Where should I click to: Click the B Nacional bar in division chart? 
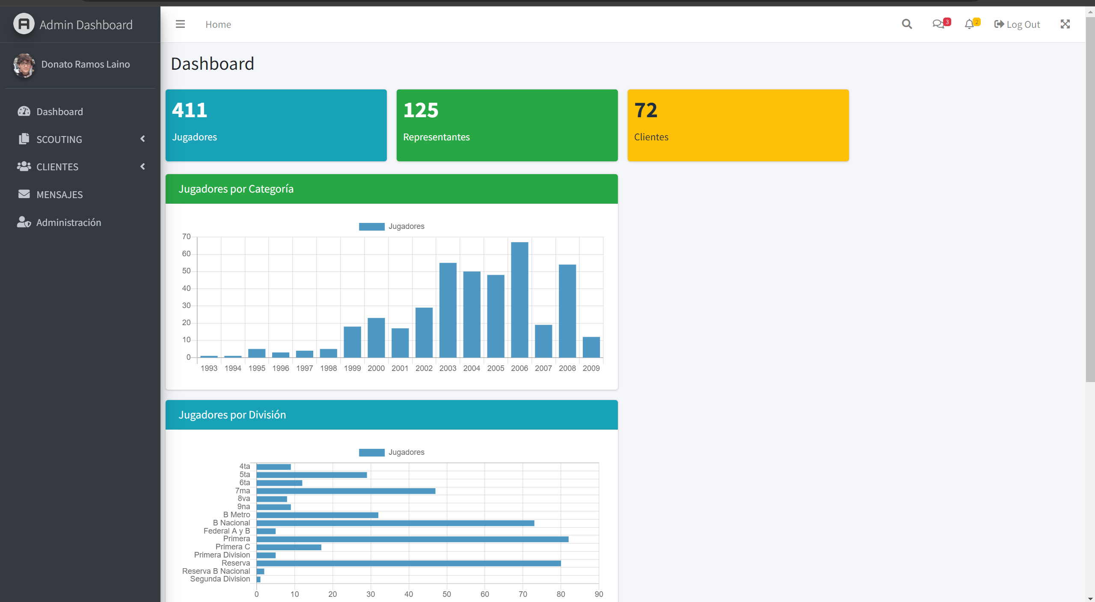[x=395, y=523]
